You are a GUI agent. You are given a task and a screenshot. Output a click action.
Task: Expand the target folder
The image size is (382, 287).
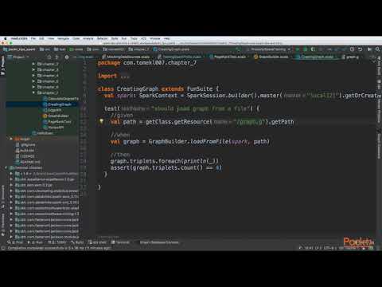click(x=11, y=139)
